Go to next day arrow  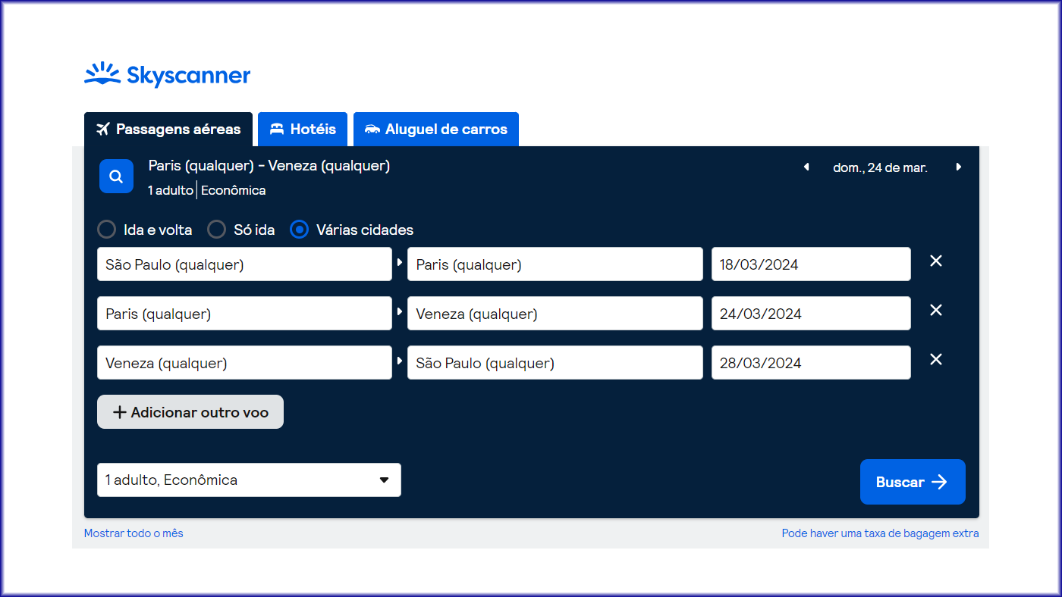point(959,167)
